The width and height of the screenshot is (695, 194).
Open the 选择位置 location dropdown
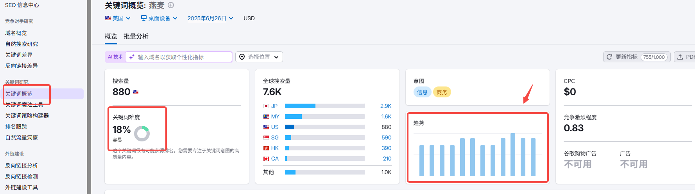pyautogui.click(x=259, y=57)
